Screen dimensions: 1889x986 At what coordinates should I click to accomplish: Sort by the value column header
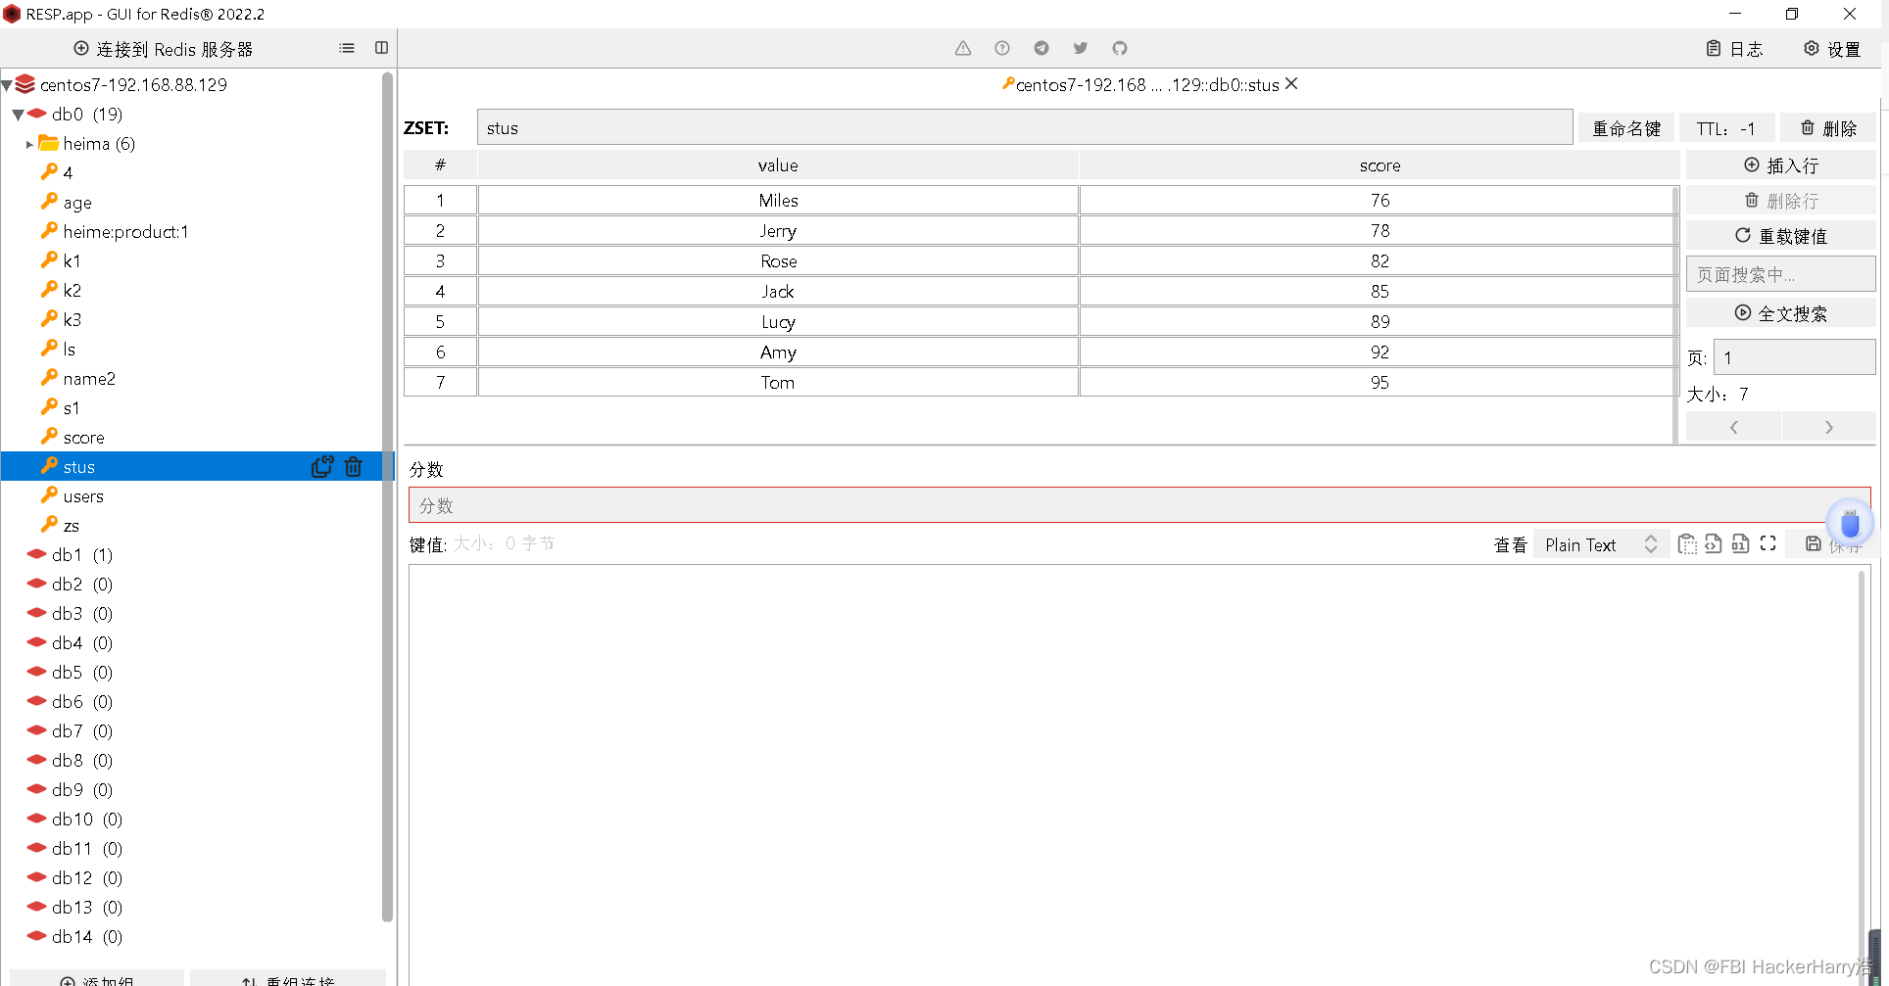point(778,165)
